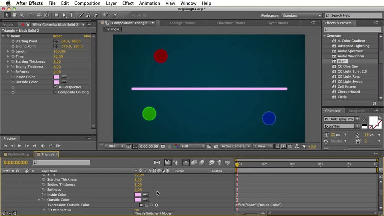
Task: Select the Puppet Pin tool
Action: 115,15
